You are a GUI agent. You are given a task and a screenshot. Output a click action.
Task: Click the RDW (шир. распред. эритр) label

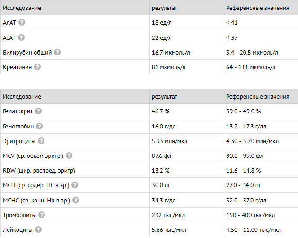[x=39, y=170]
